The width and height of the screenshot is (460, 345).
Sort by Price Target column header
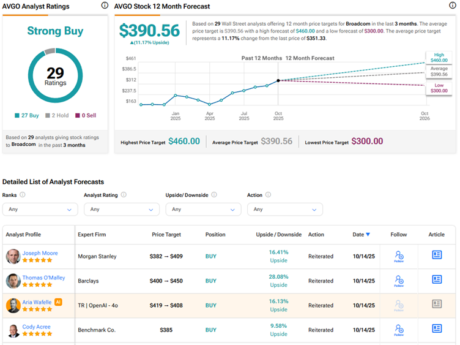(166, 235)
